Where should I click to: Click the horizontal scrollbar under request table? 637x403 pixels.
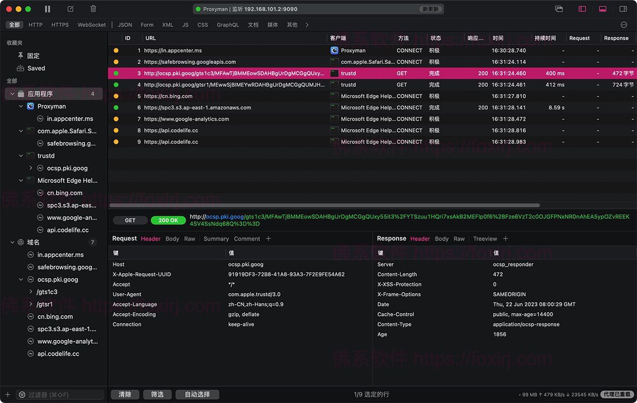pyautogui.click(x=324, y=205)
